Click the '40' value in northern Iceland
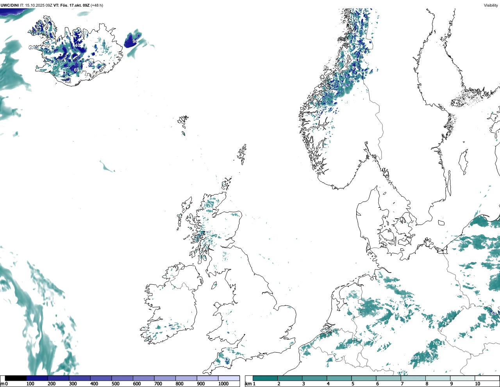 pos(77,45)
